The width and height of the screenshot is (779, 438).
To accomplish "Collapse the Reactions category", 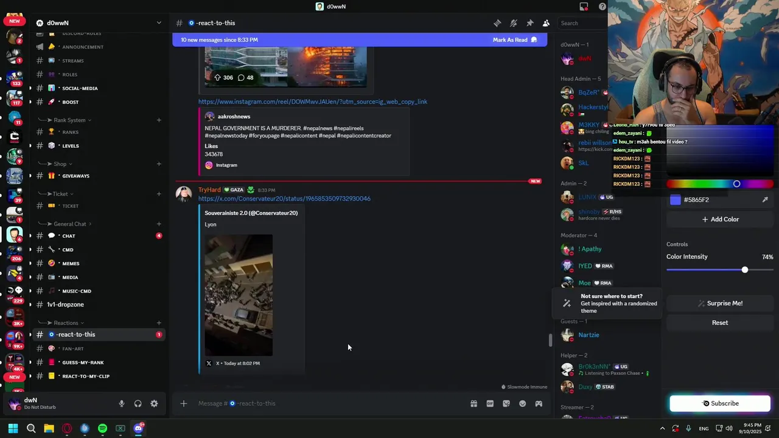I will pyautogui.click(x=61, y=323).
